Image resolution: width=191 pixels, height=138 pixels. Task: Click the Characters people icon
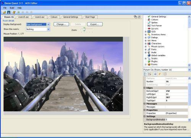pyautogui.click(x=149, y=44)
